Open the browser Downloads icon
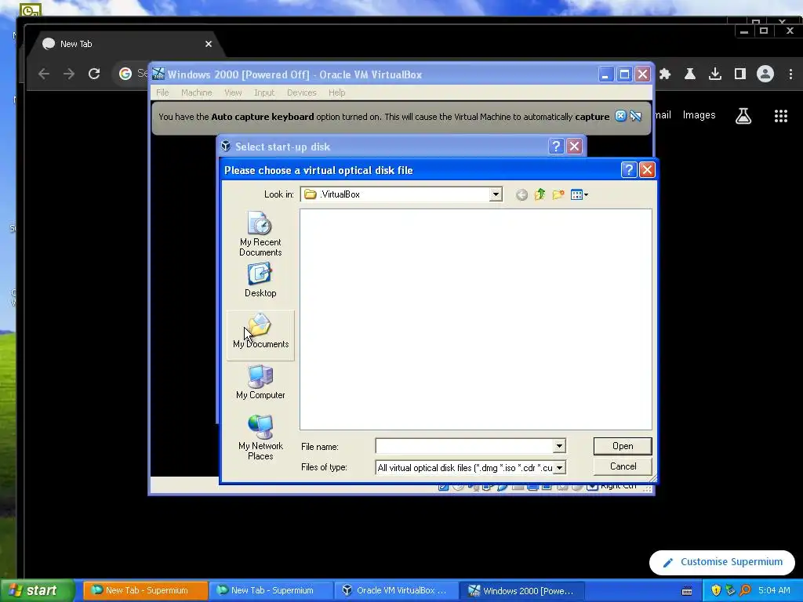 click(x=715, y=74)
